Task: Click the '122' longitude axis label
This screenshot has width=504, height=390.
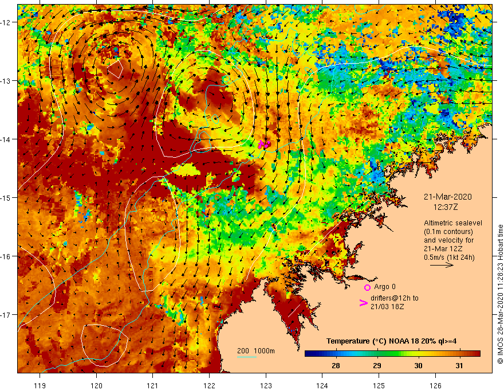Action: click(209, 385)
